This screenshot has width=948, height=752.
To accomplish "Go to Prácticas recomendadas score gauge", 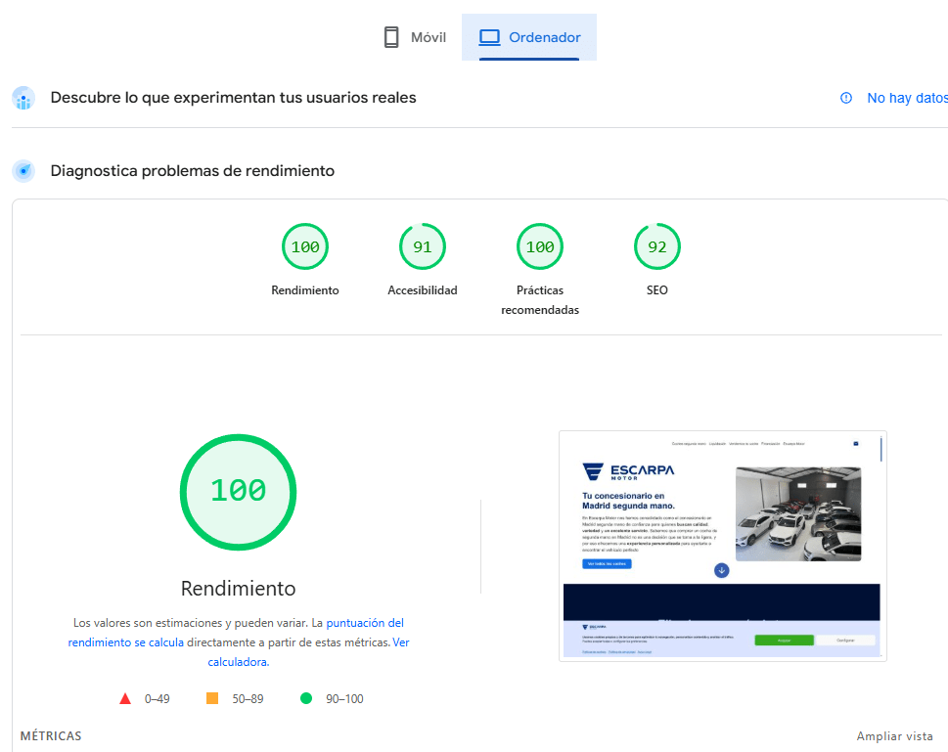I will (x=540, y=247).
